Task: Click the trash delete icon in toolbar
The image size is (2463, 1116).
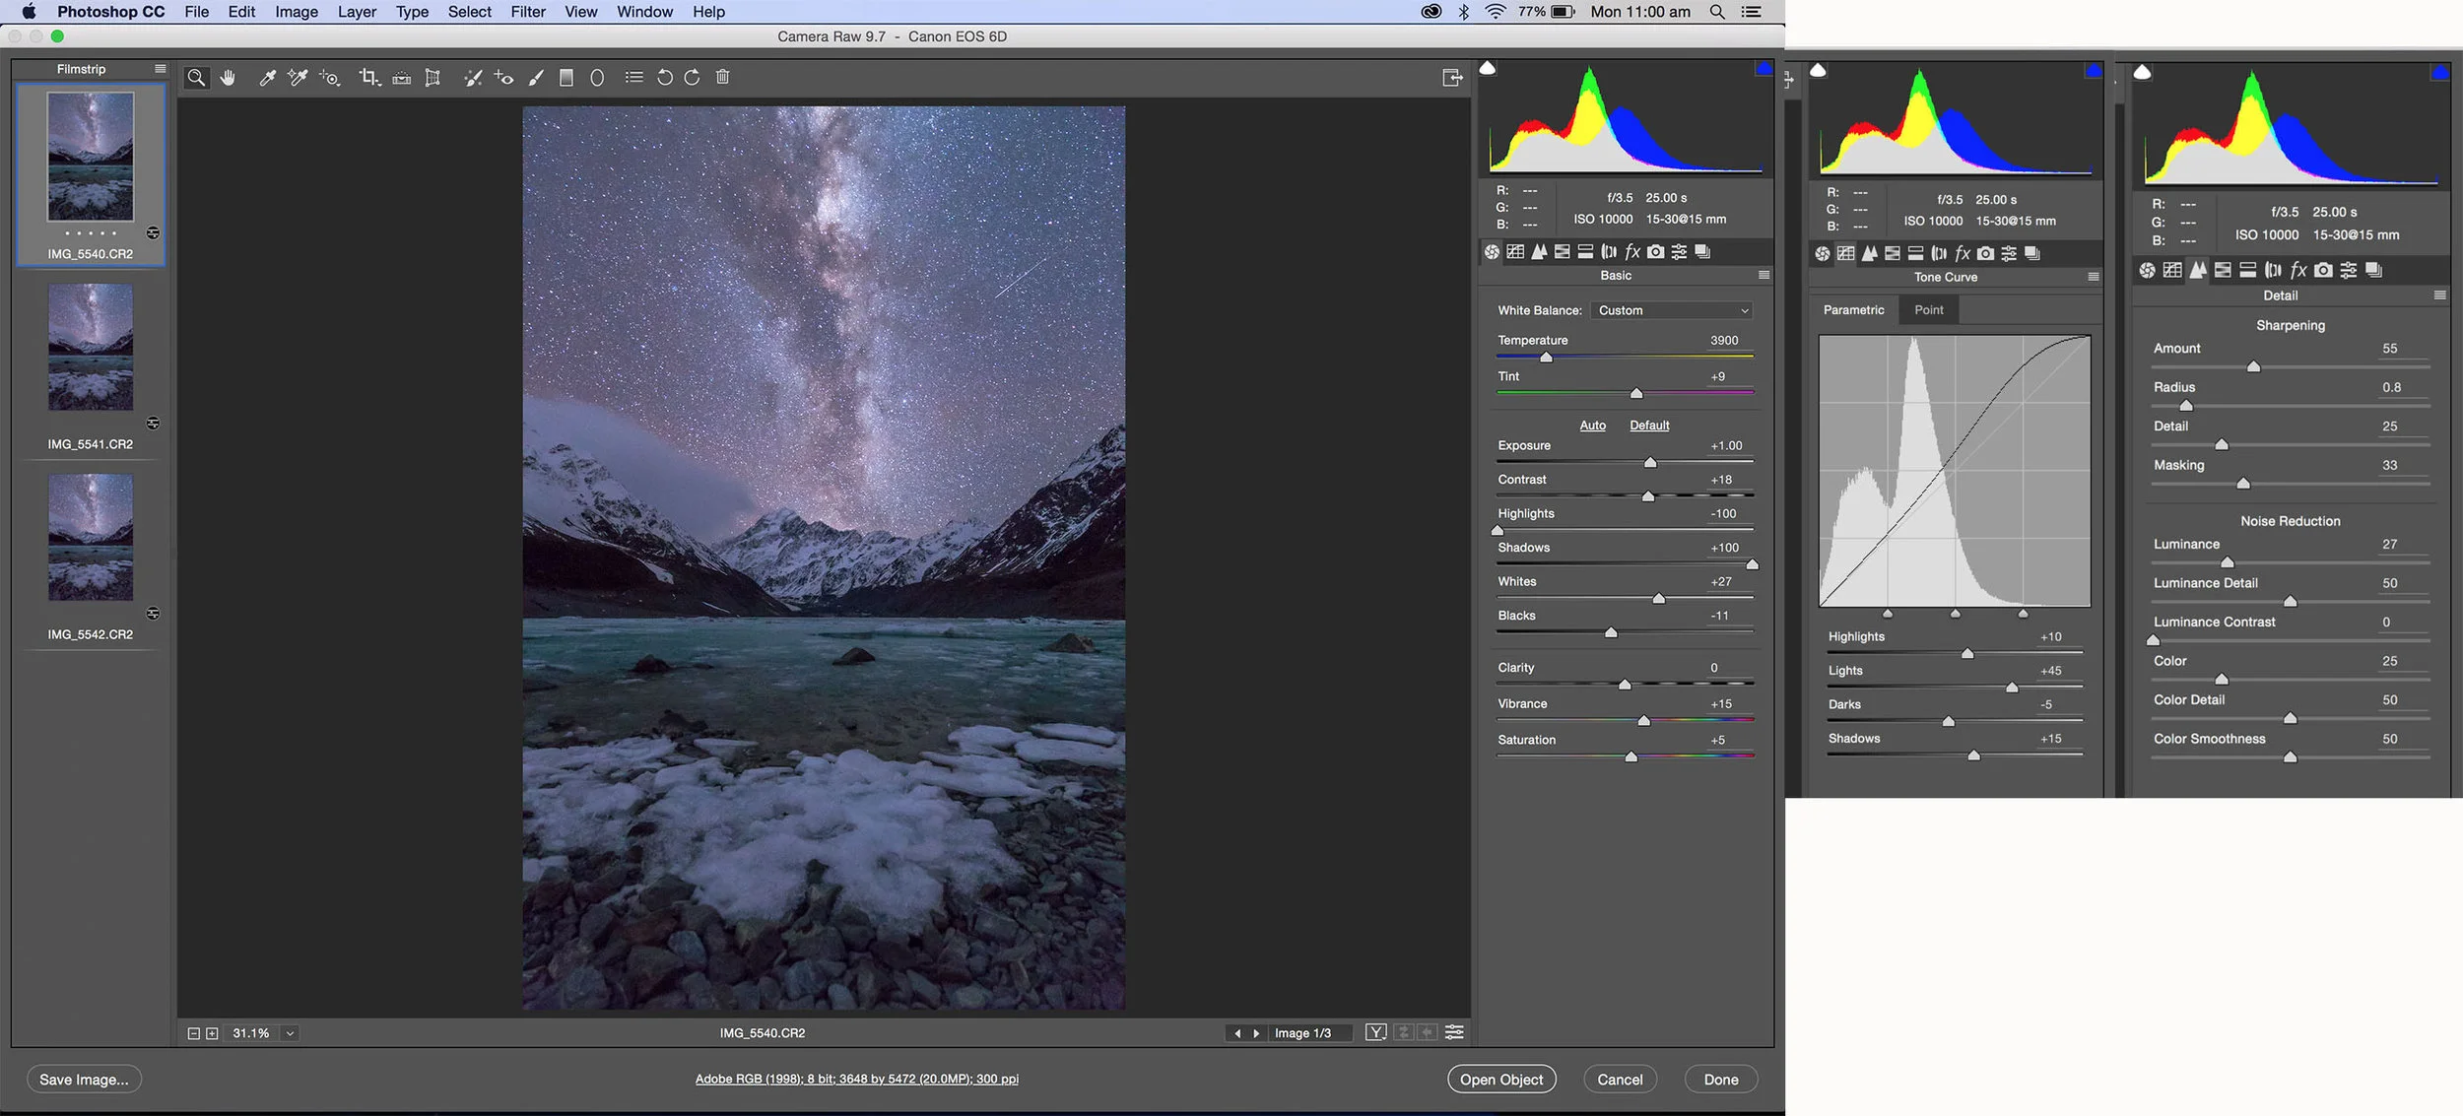Action: [722, 78]
